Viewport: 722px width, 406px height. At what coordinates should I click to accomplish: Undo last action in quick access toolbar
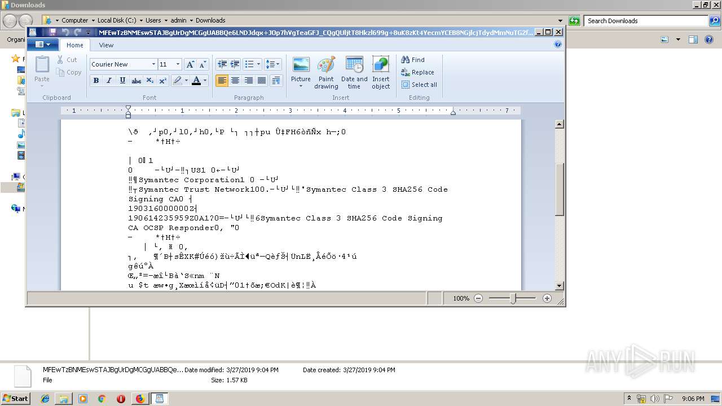click(65, 32)
